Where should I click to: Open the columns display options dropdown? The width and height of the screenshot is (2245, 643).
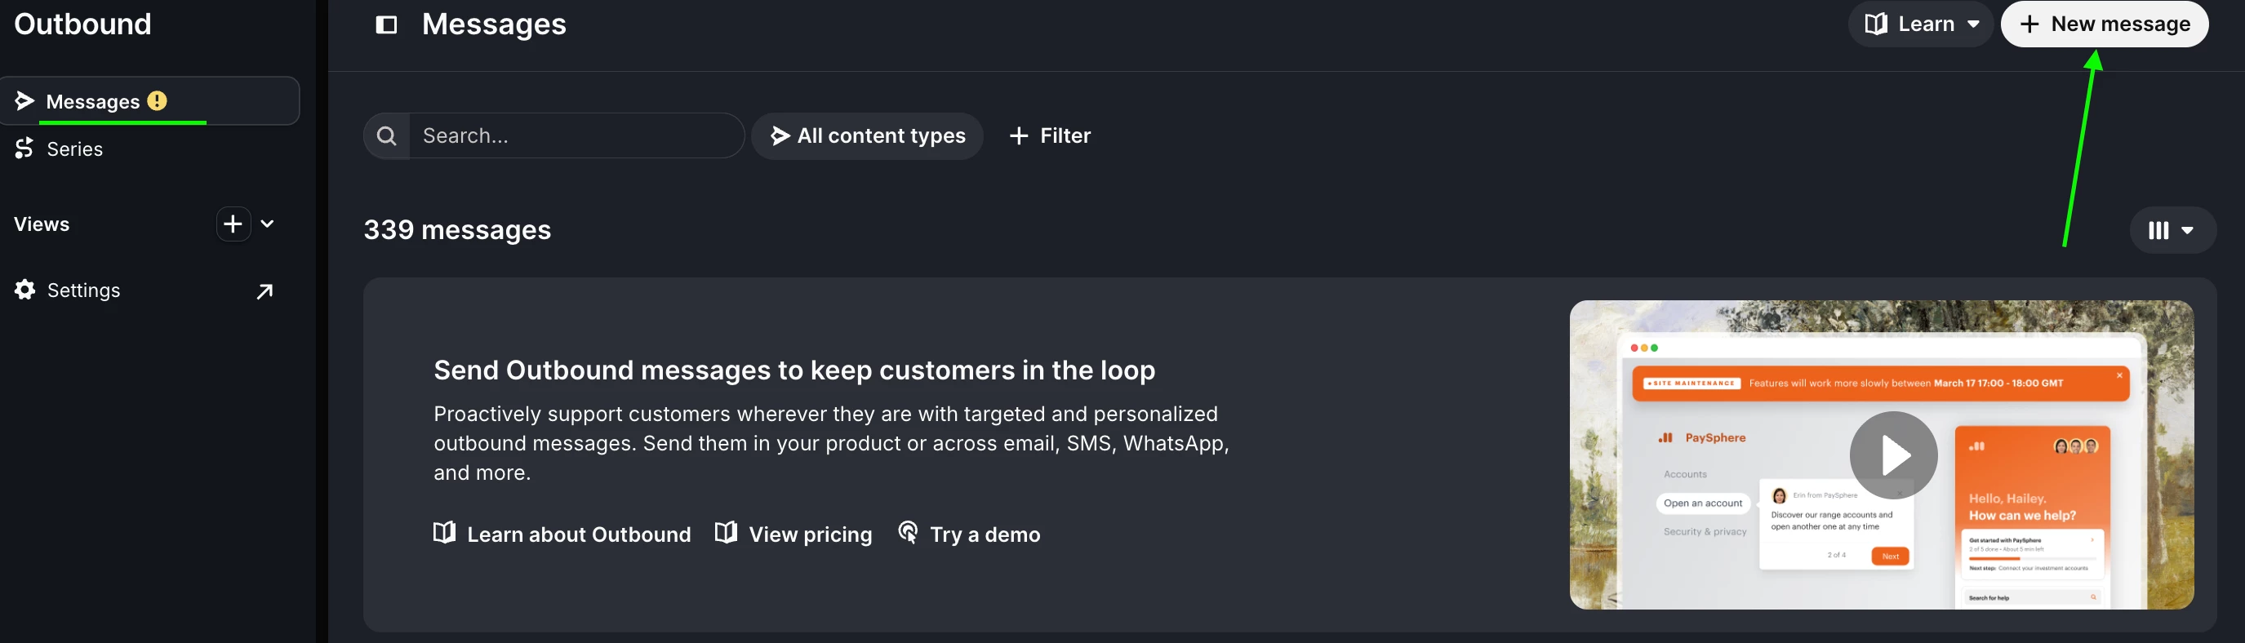pos(2172,230)
